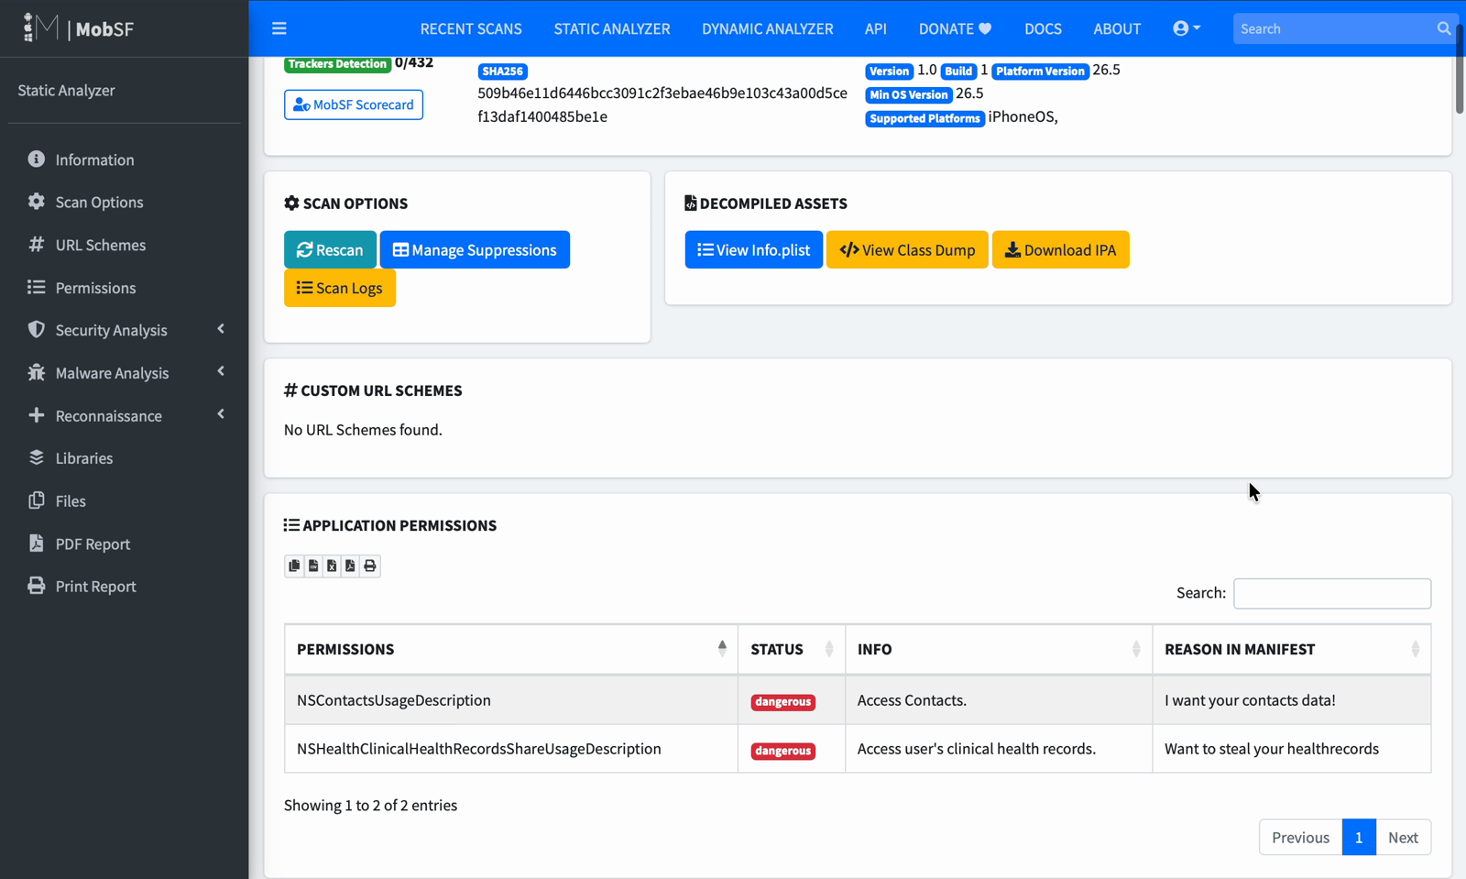
Task: Open DYNAMIC ANALYZER in the top menu
Action: pyautogui.click(x=768, y=28)
